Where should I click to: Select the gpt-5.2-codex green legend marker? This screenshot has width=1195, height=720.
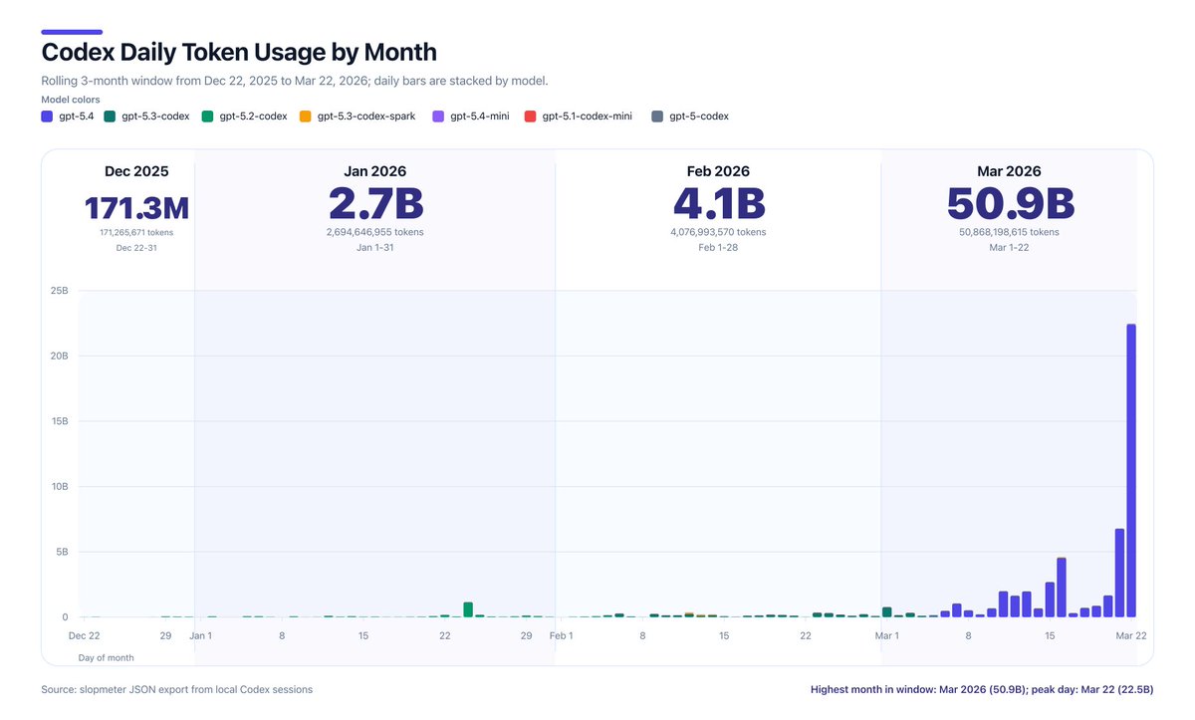[x=206, y=116]
